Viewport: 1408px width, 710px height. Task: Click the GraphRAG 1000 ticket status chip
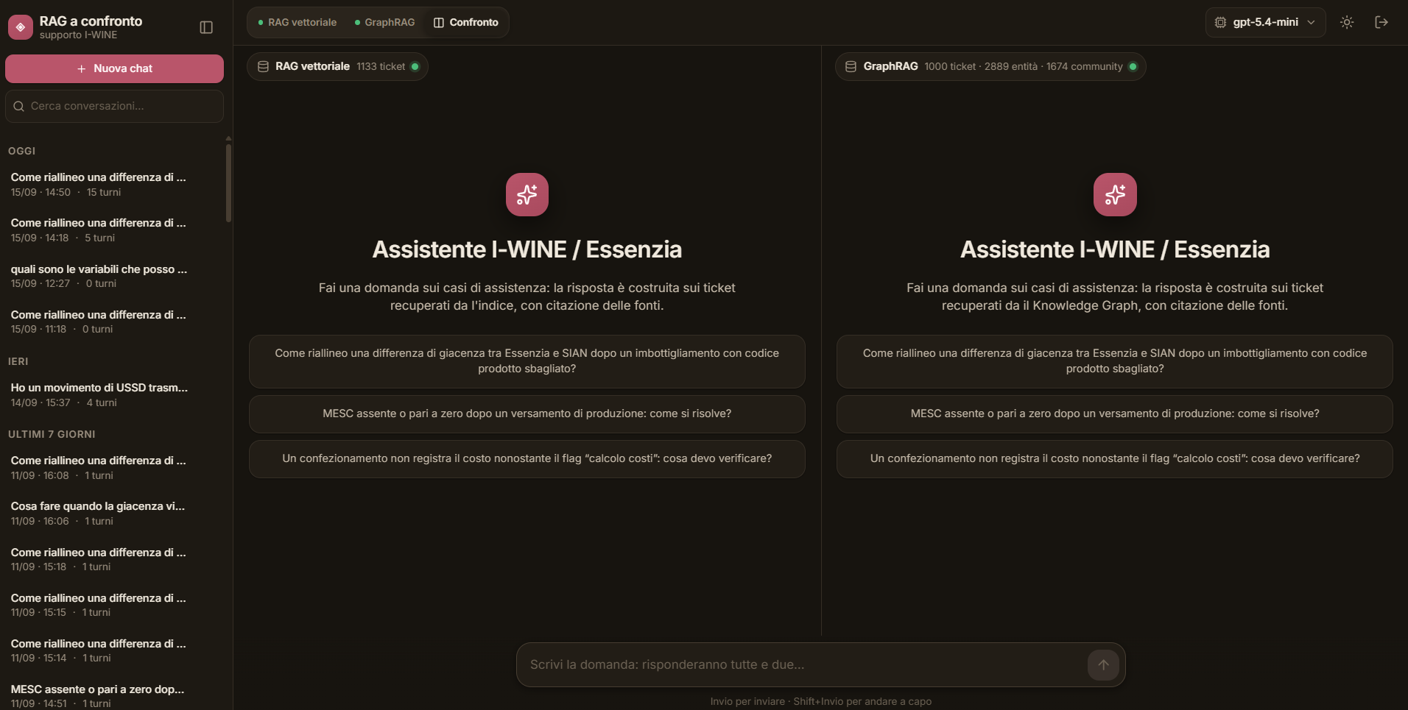click(x=990, y=66)
